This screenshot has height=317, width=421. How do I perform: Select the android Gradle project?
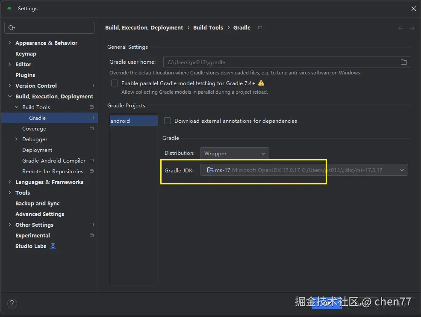pos(134,121)
